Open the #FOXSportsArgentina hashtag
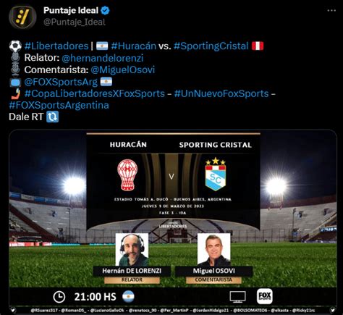The image size is (343, 315). point(59,105)
